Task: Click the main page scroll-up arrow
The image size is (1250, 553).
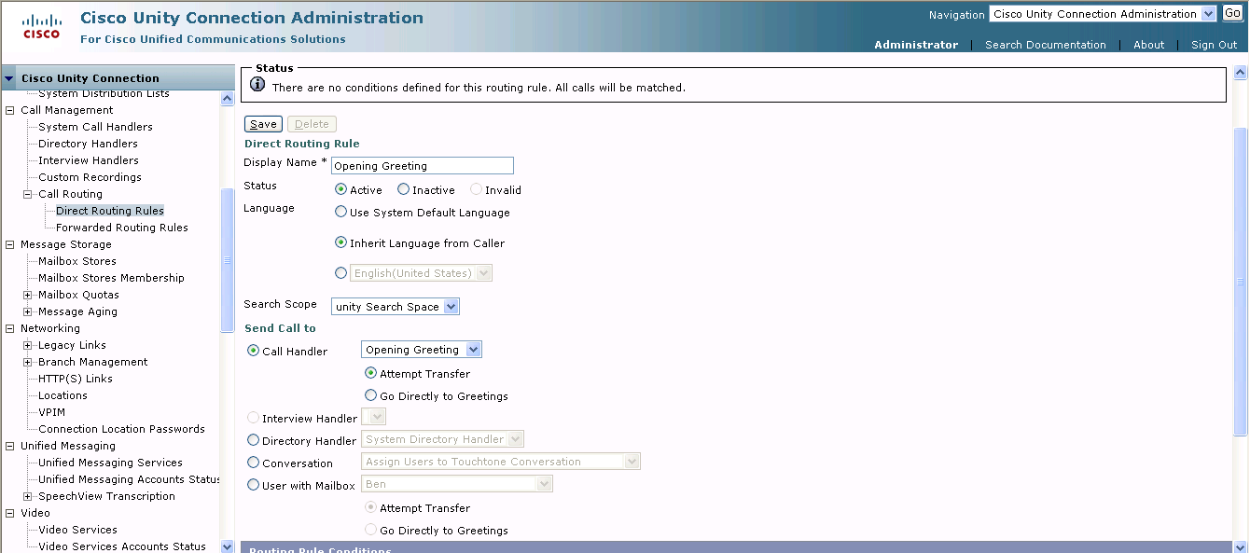Action: [x=1241, y=73]
